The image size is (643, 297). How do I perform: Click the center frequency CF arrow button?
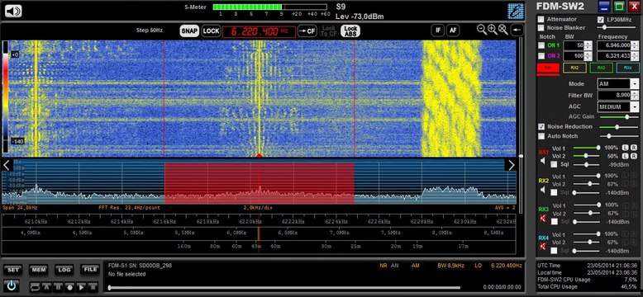point(307,31)
